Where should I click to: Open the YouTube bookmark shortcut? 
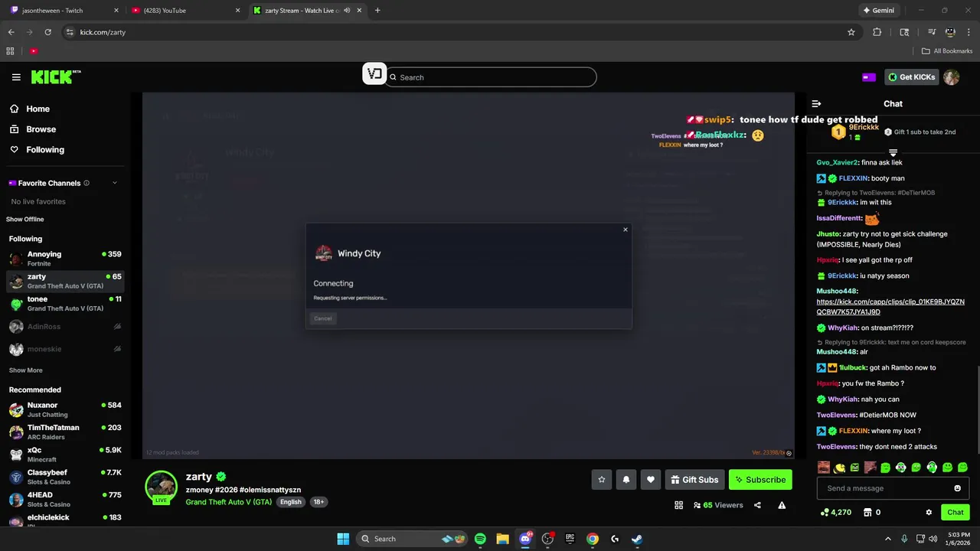[34, 51]
